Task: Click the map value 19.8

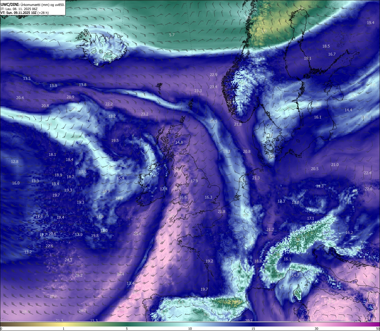Action: pos(95,236)
